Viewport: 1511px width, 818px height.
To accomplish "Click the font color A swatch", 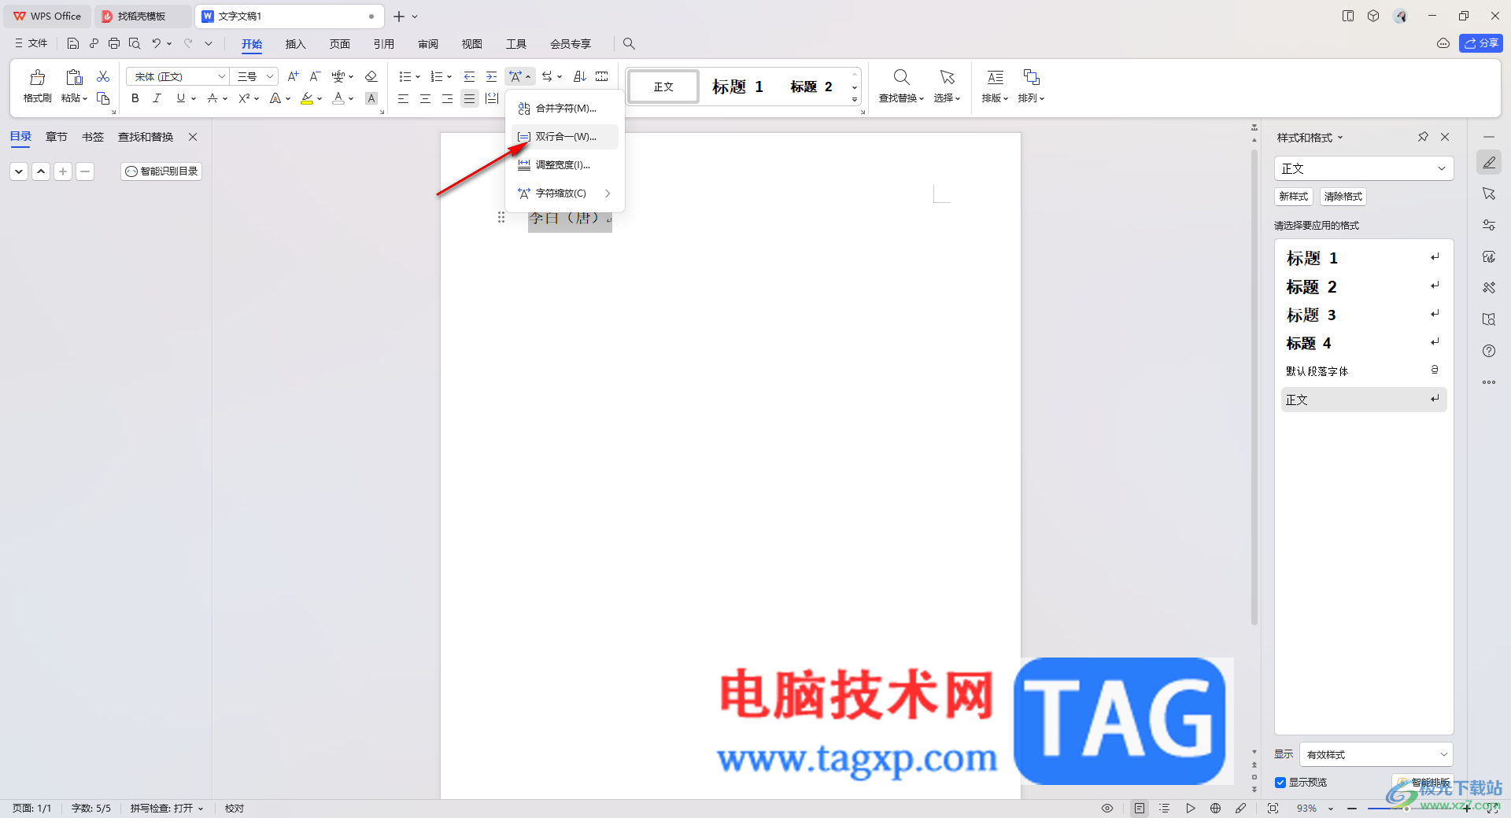I will (338, 98).
